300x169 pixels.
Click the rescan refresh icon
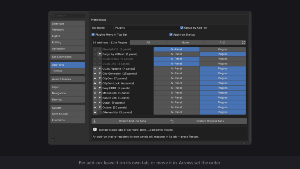coord(243,43)
